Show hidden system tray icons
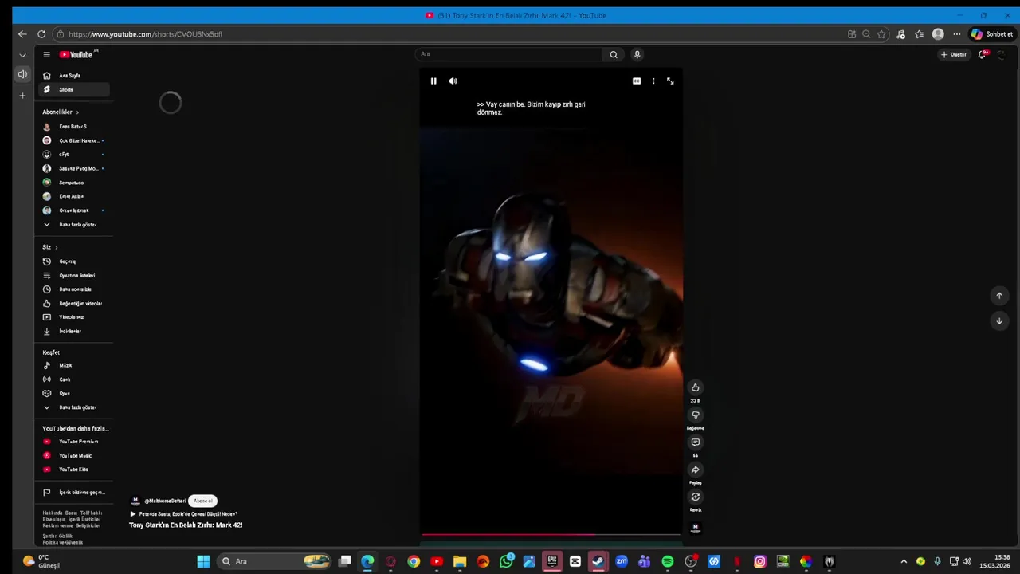 tap(904, 561)
